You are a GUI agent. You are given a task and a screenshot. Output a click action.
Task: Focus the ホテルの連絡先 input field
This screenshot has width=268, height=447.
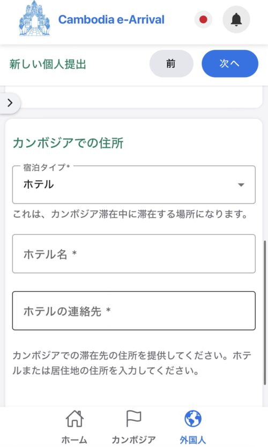(134, 310)
